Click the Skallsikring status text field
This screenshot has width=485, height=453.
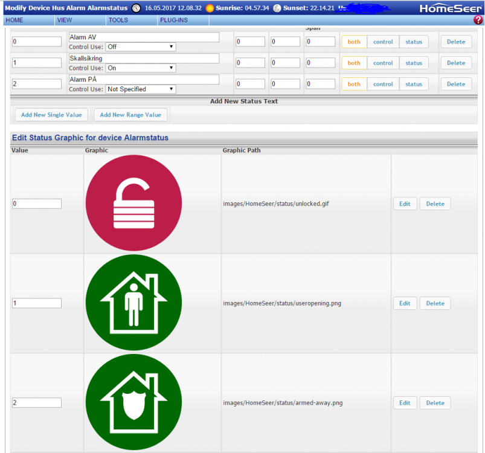pyautogui.click(x=144, y=59)
